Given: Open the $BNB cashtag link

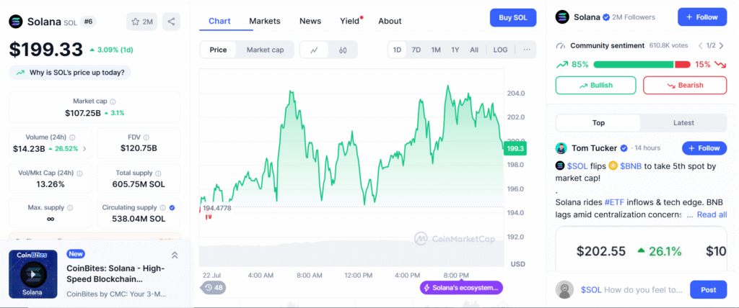Looking at the screenshot, I should [631, 166].
